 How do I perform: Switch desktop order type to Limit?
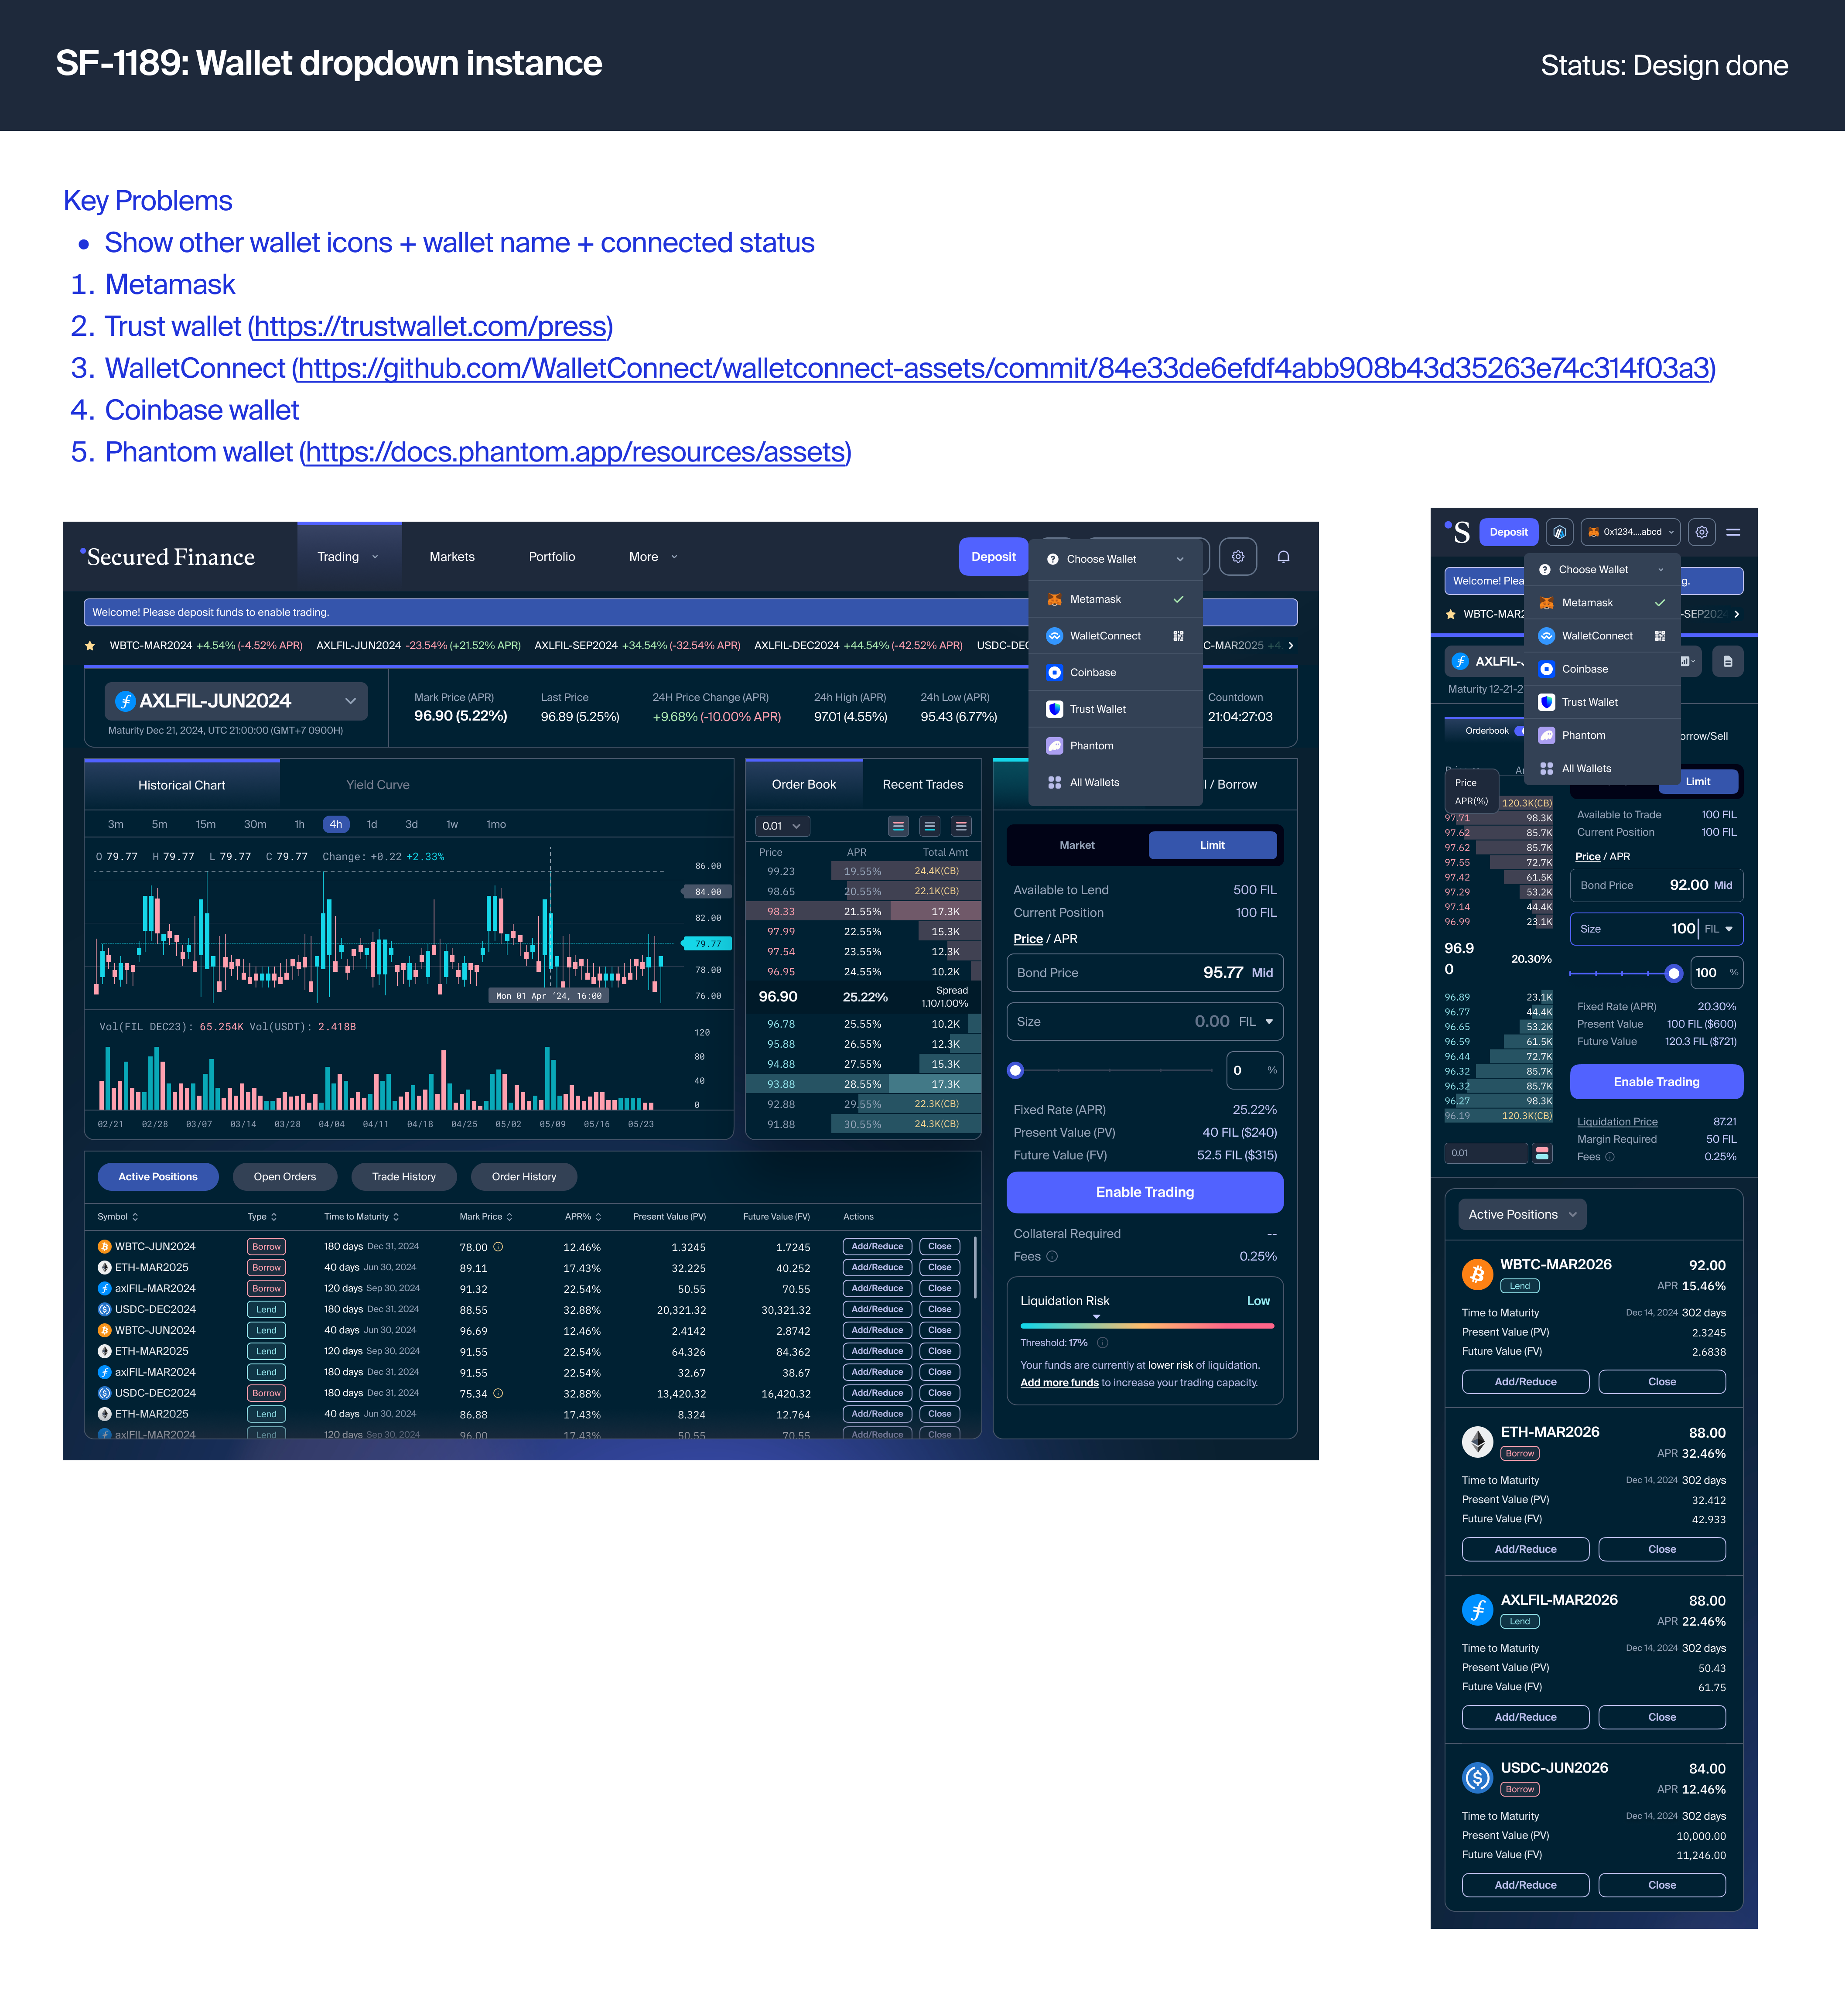pos(1212,845)
